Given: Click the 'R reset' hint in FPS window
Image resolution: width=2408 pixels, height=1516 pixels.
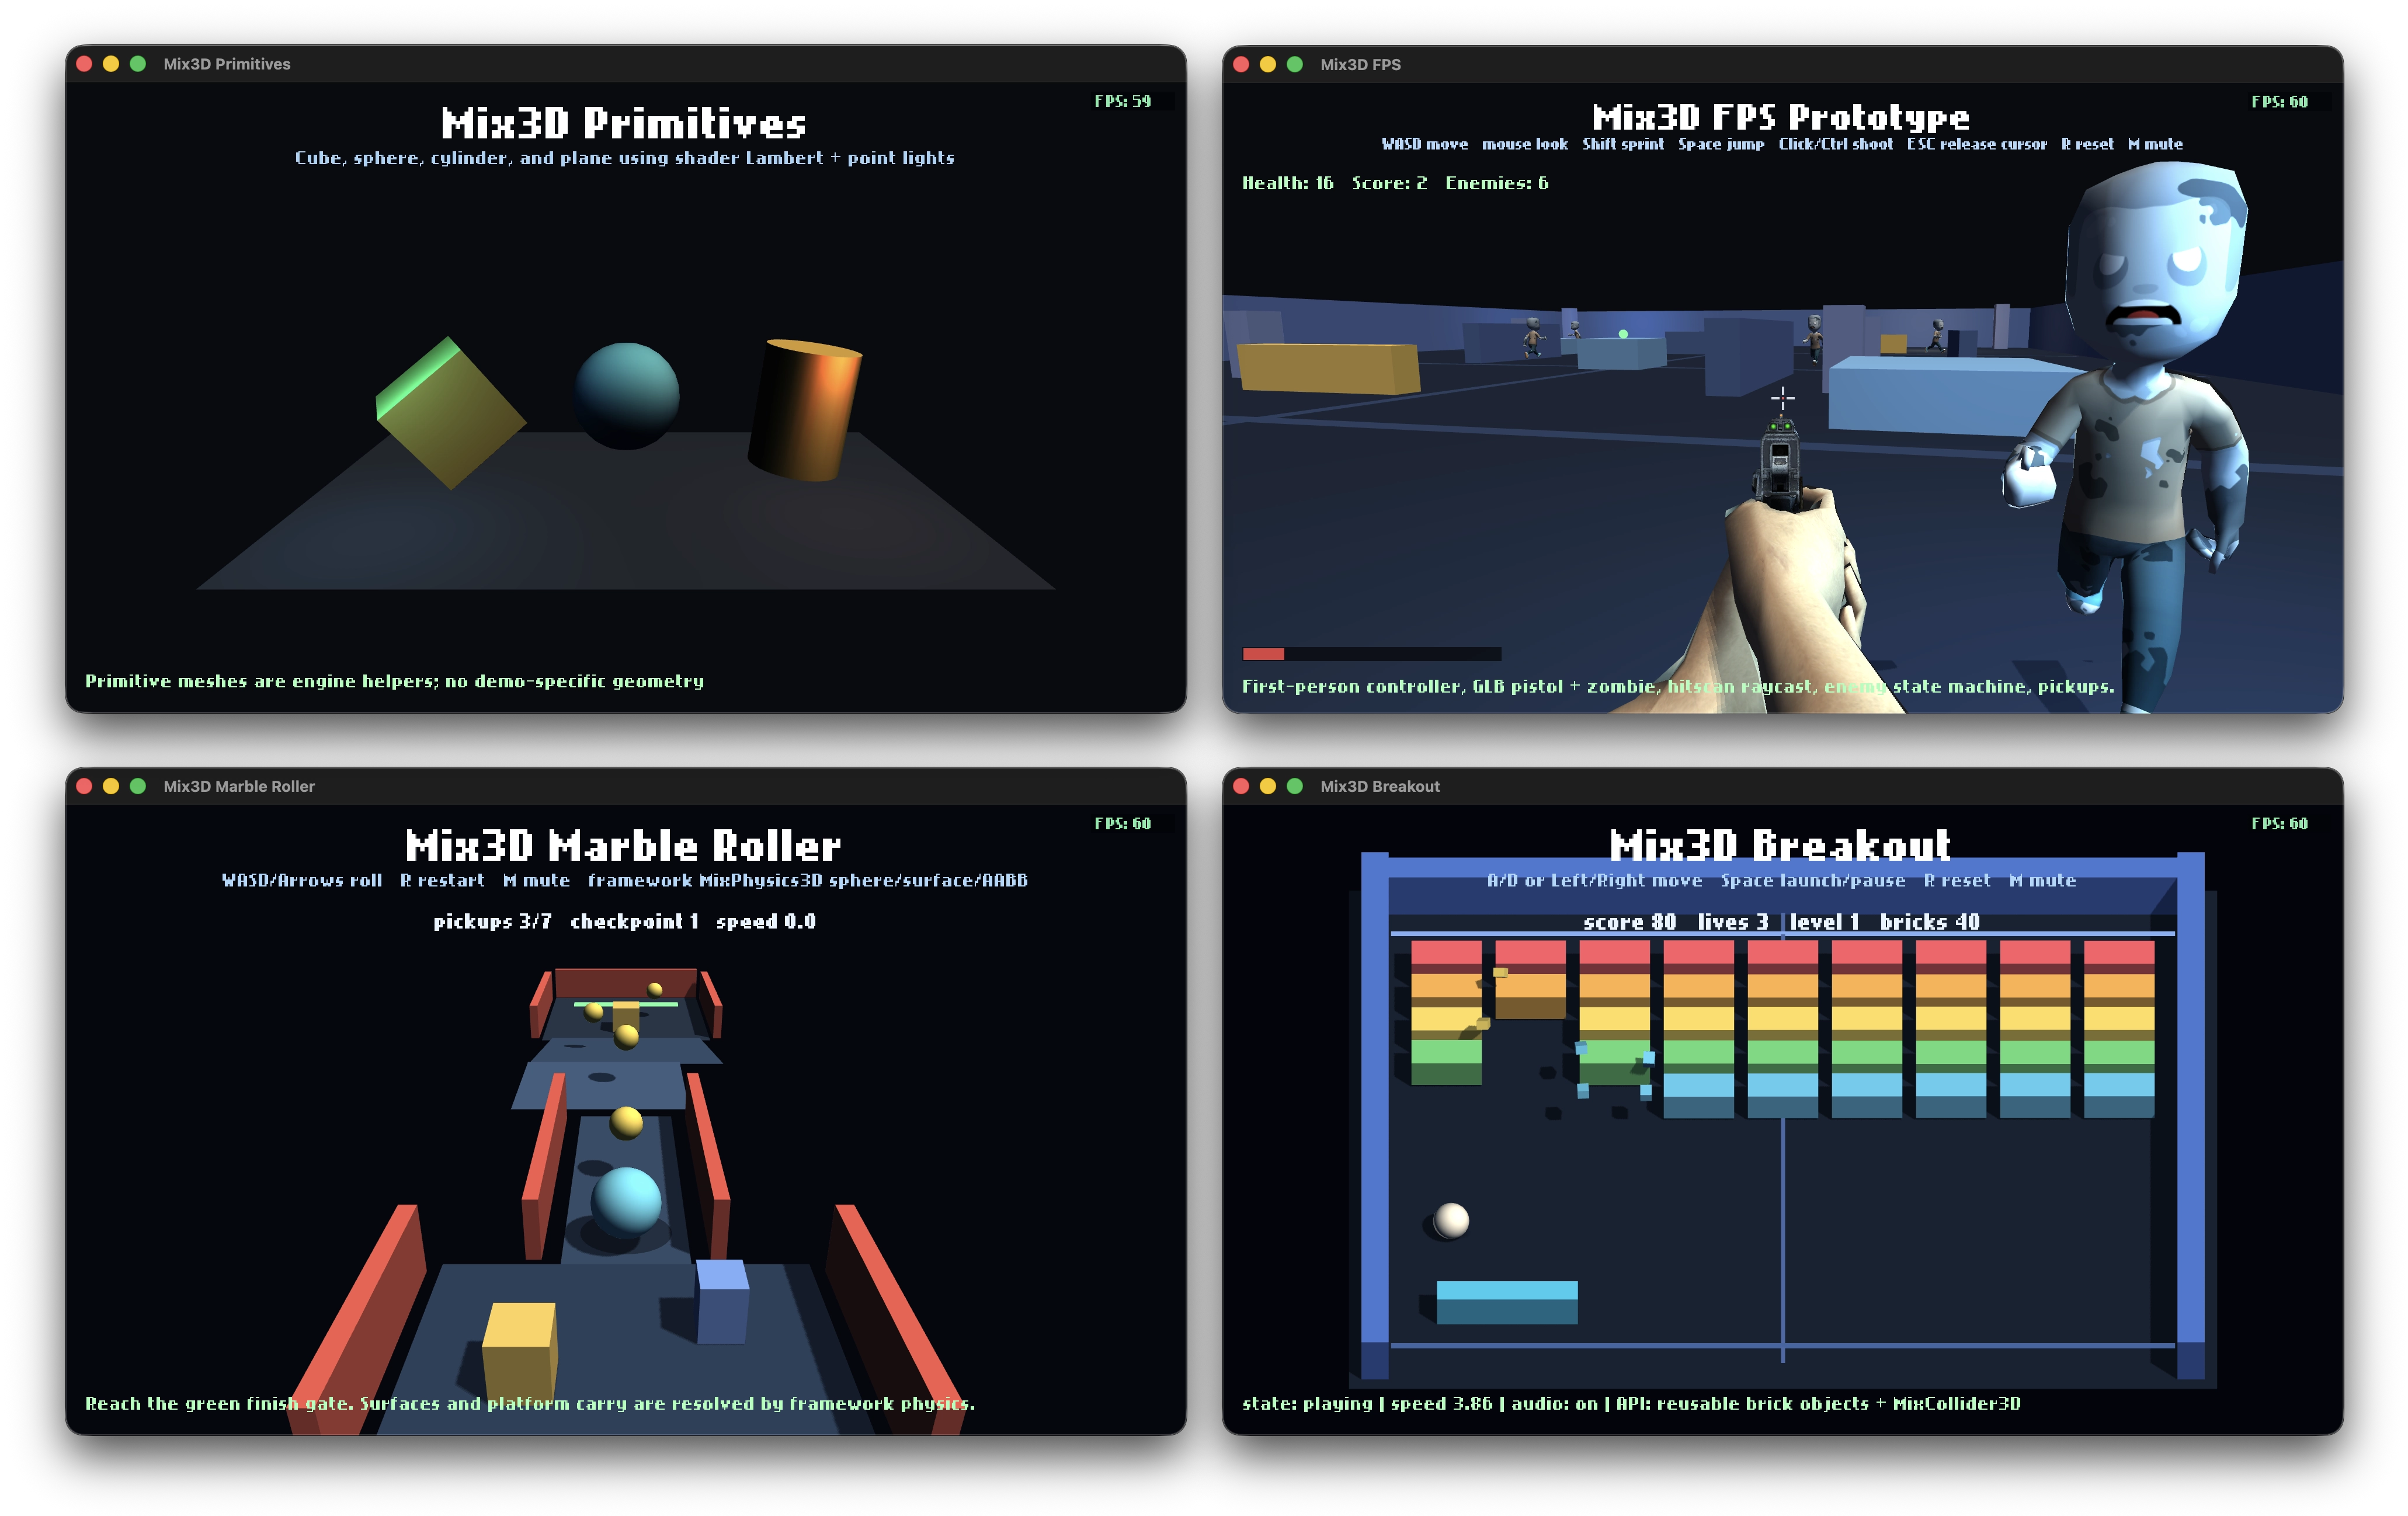Looking at the screenshot, I should point(2087,144).
